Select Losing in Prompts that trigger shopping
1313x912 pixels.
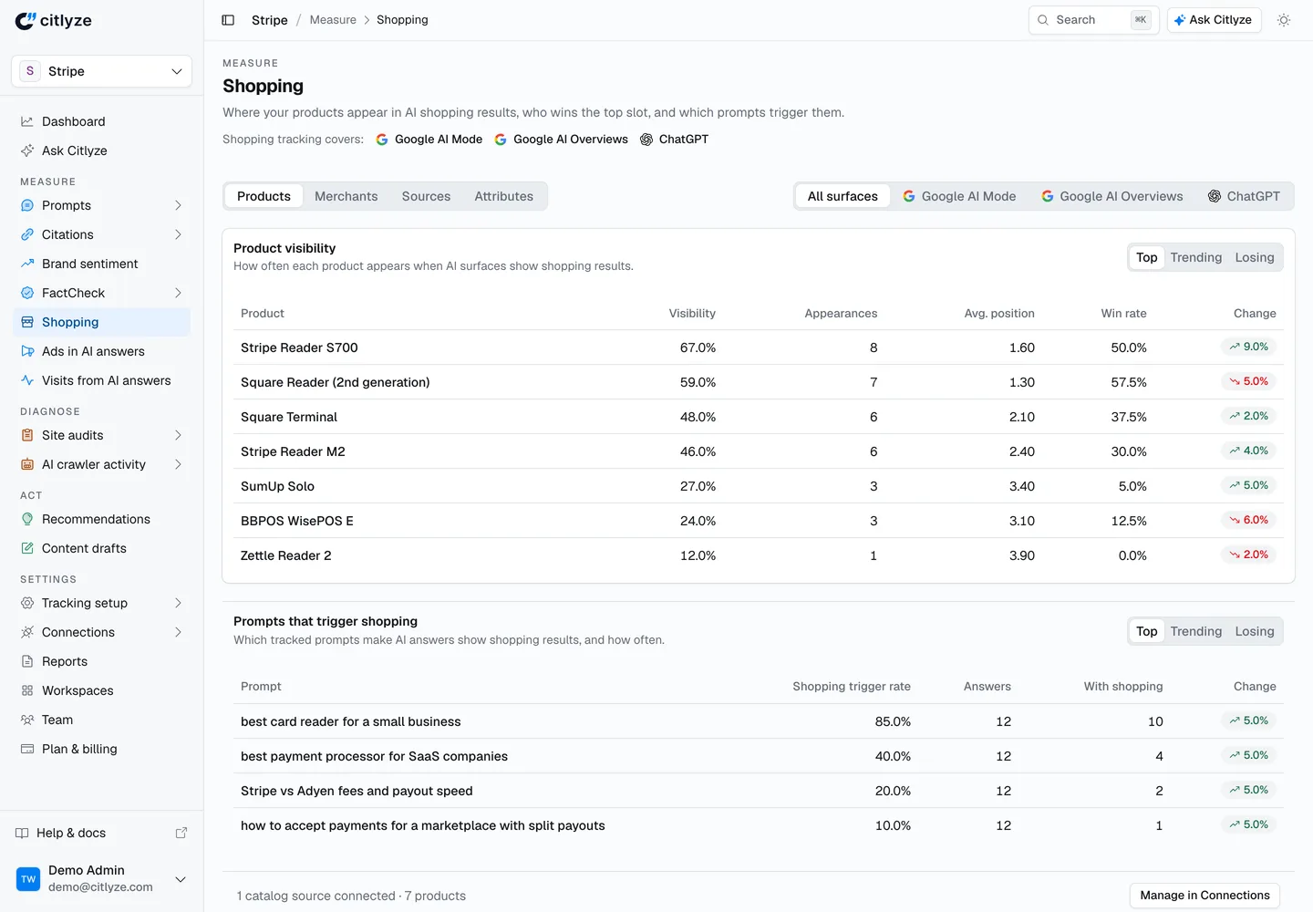click(1255, 631)
